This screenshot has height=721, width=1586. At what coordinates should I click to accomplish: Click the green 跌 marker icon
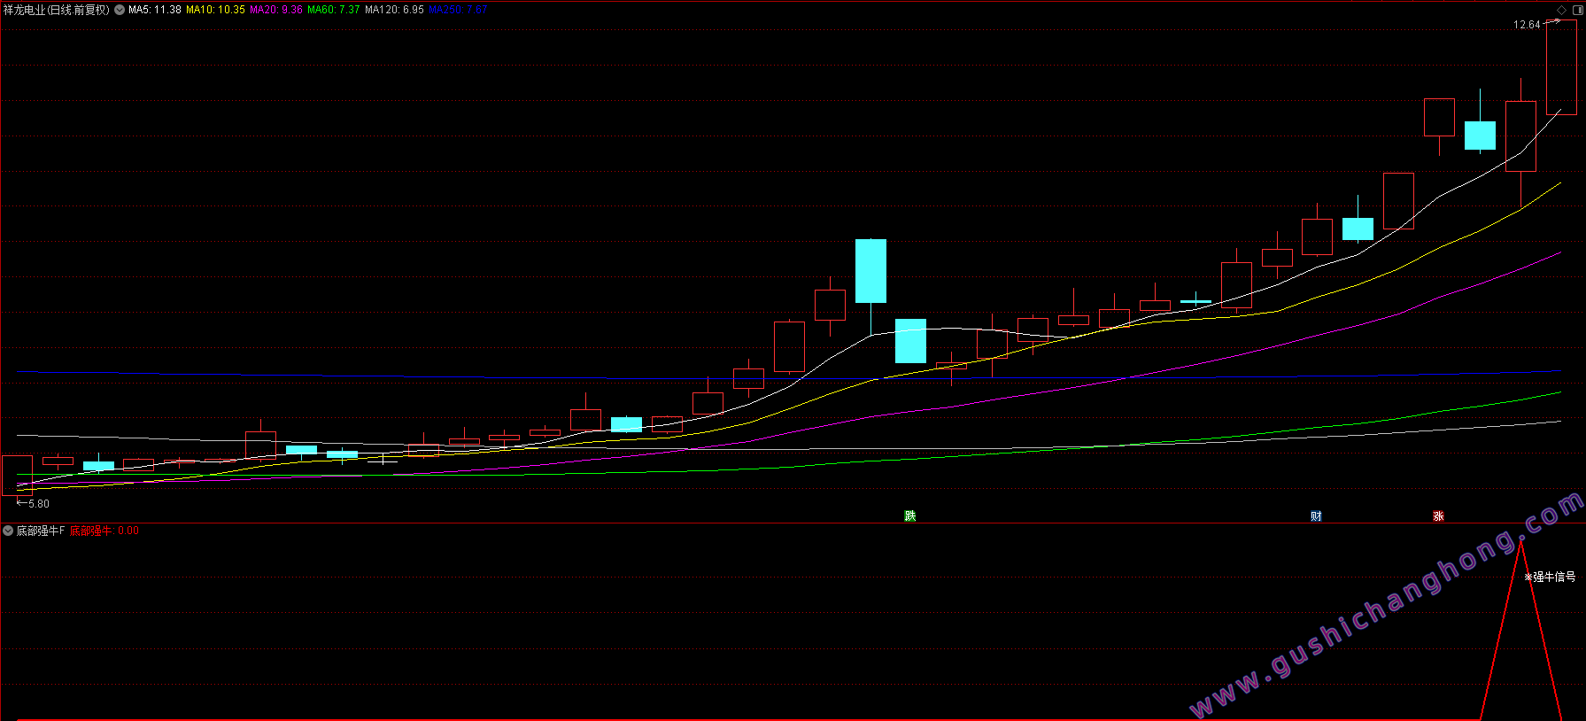point(909,516)
